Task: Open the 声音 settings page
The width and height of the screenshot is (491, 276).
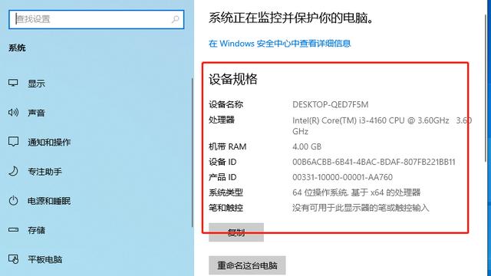Action: (x=36, y=113)
